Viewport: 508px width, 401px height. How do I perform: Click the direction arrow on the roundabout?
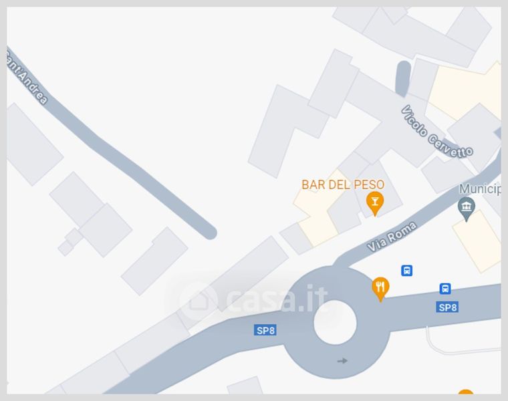click(342, 360)
